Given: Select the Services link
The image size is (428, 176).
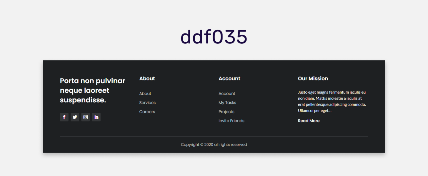Looking at the screenshot, I should tap(147, 102).
